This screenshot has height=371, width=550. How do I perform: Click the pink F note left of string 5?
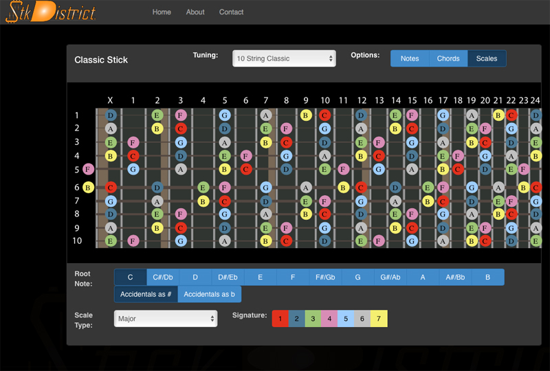[x=88, y=169]
